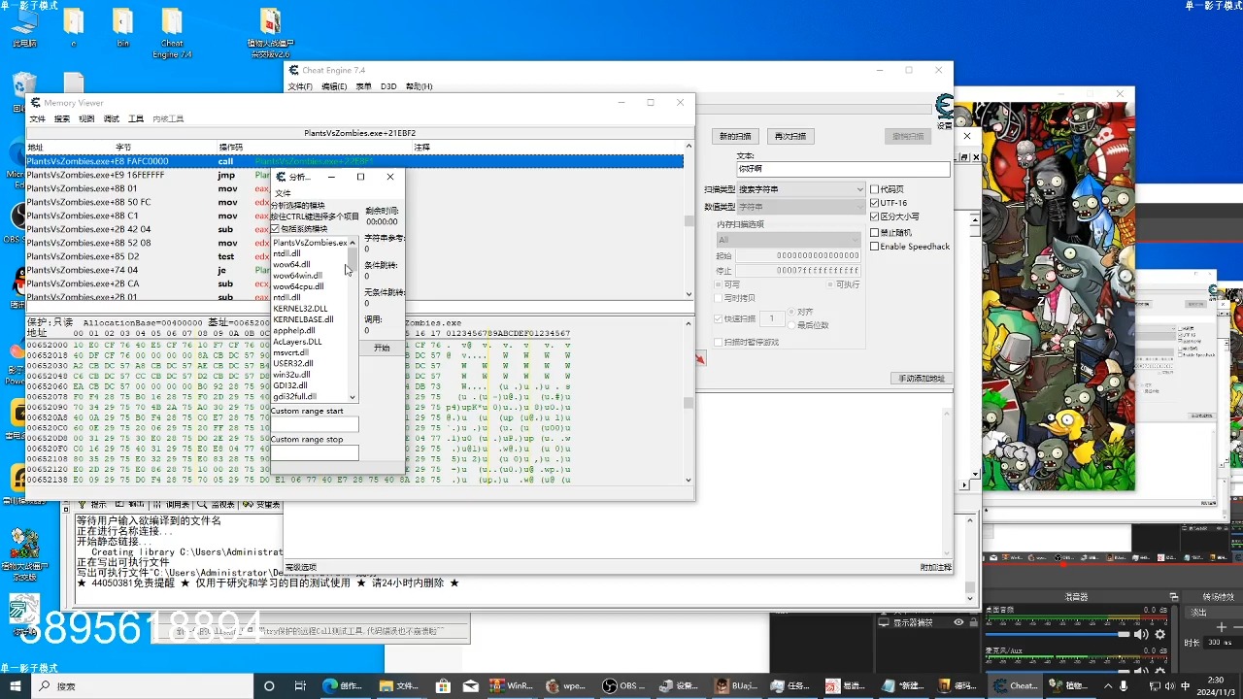The width and height of the screenshot is (1243, 699).
Task: Open Memory Viewer 文件 menu
Action: 37,118
